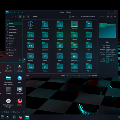The image size is (120, 120).
Task: Select the Favorites folder
Action: pos(60,36)
